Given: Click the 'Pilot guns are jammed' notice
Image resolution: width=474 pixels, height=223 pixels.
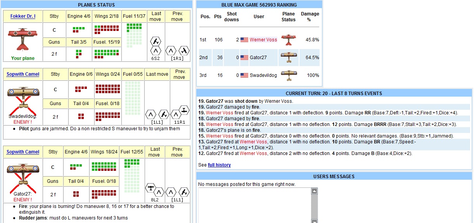Looking at the screenshot, I should pyautogui.click(x=99, y=129).
